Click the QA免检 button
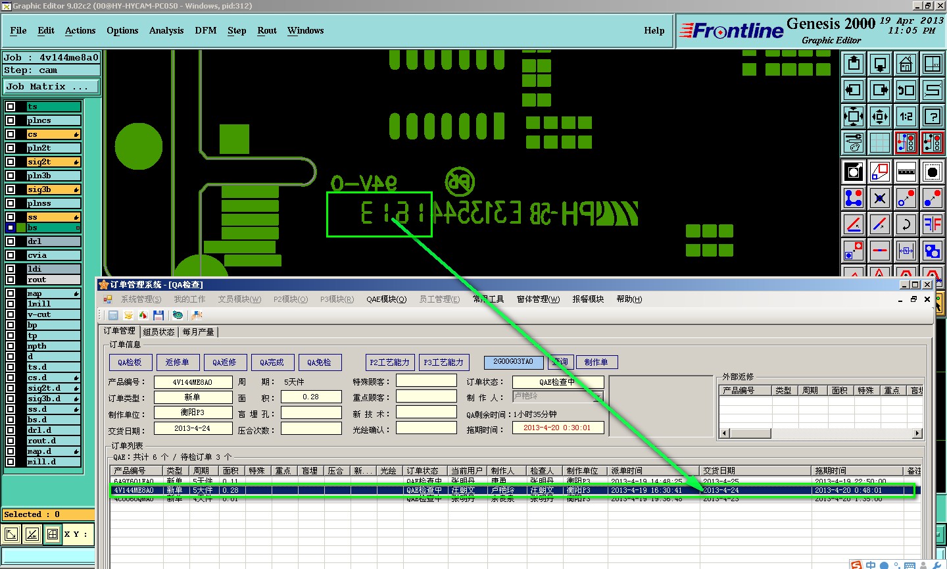The width and height of the screenshot is (947, 569). 320,362
